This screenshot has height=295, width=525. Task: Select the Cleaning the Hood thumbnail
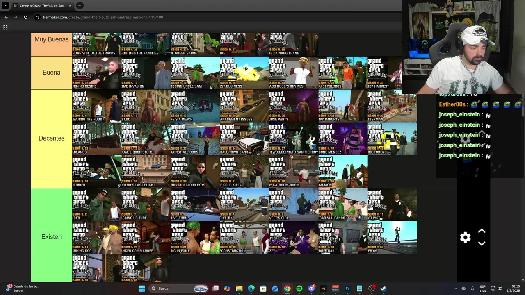tap(97, 106)
